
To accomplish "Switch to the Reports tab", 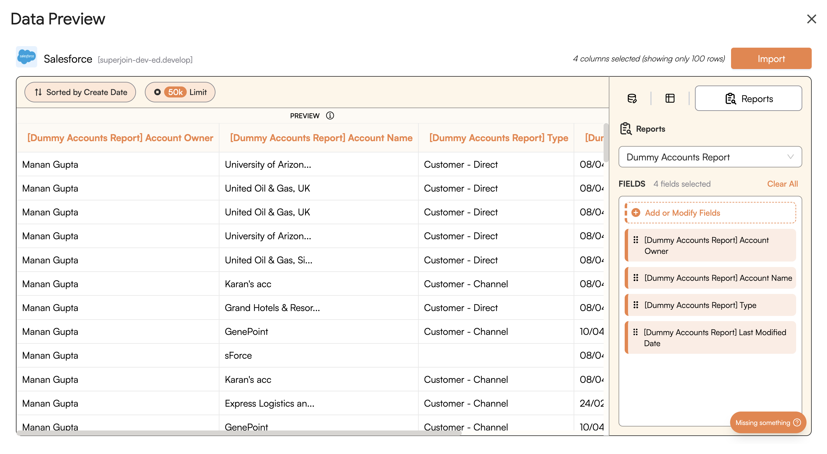I will 748,98.
